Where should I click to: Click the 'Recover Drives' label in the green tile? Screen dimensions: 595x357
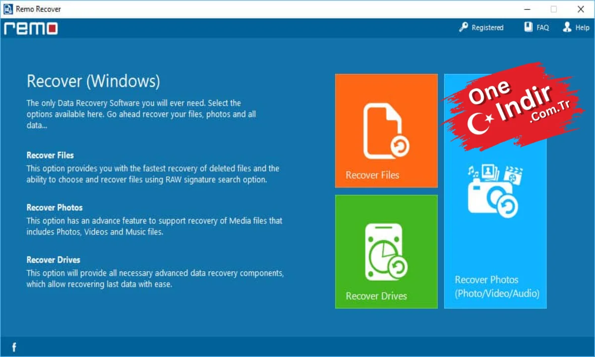[376, 296]
